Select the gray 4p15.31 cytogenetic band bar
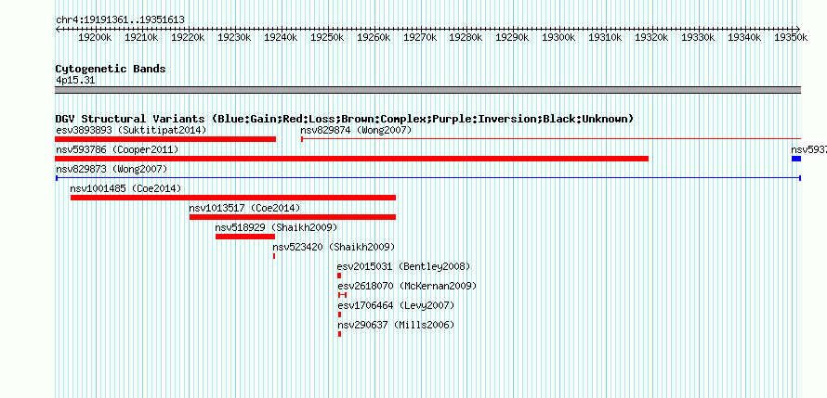 428,90
